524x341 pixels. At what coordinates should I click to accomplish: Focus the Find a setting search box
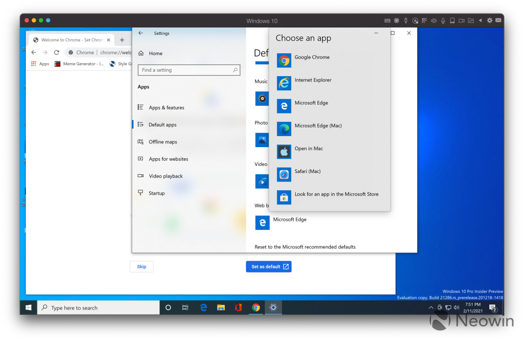coord(189,70)
